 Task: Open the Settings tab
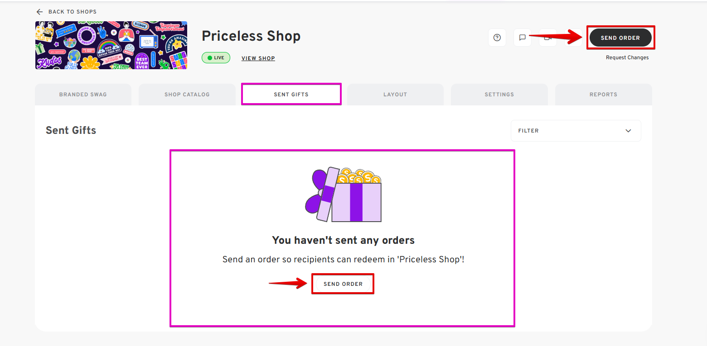coord(499,95)
